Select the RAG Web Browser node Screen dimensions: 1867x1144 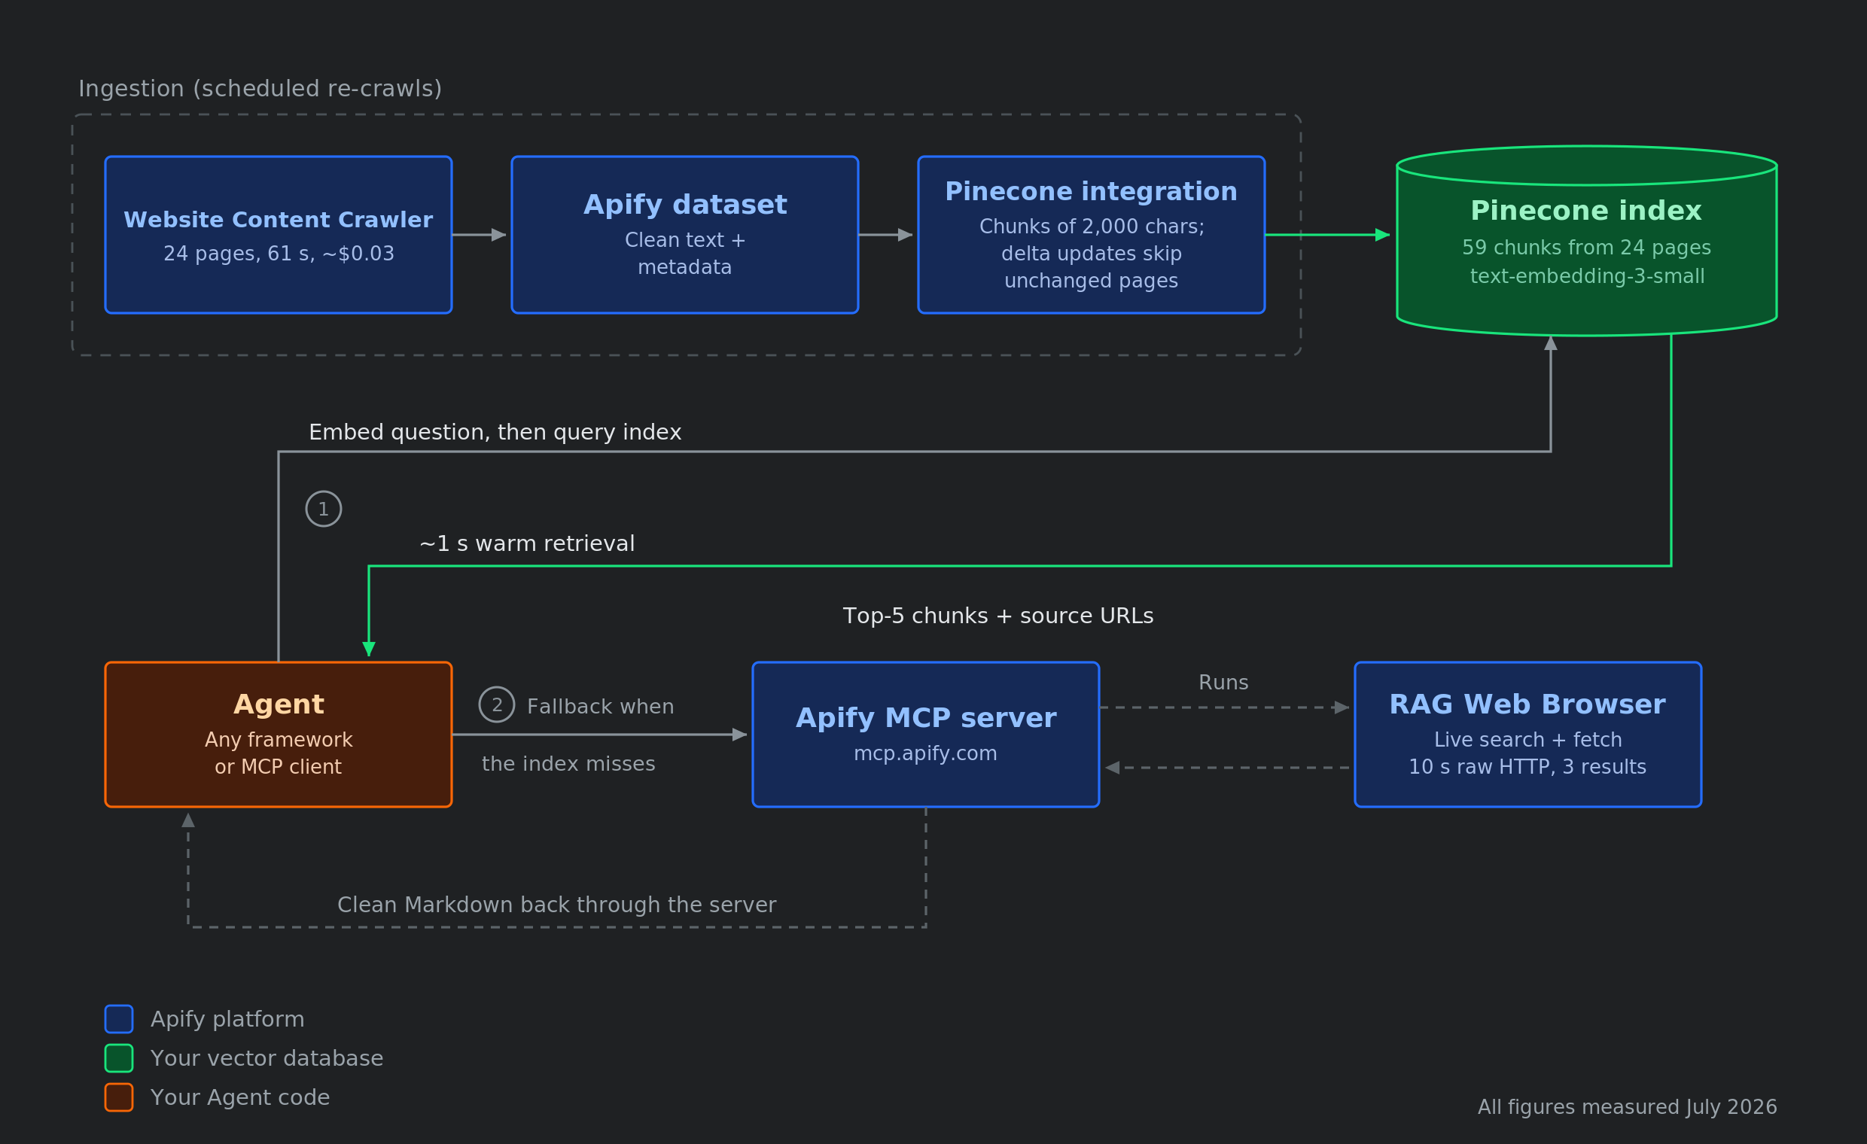tap(1527, 735)
